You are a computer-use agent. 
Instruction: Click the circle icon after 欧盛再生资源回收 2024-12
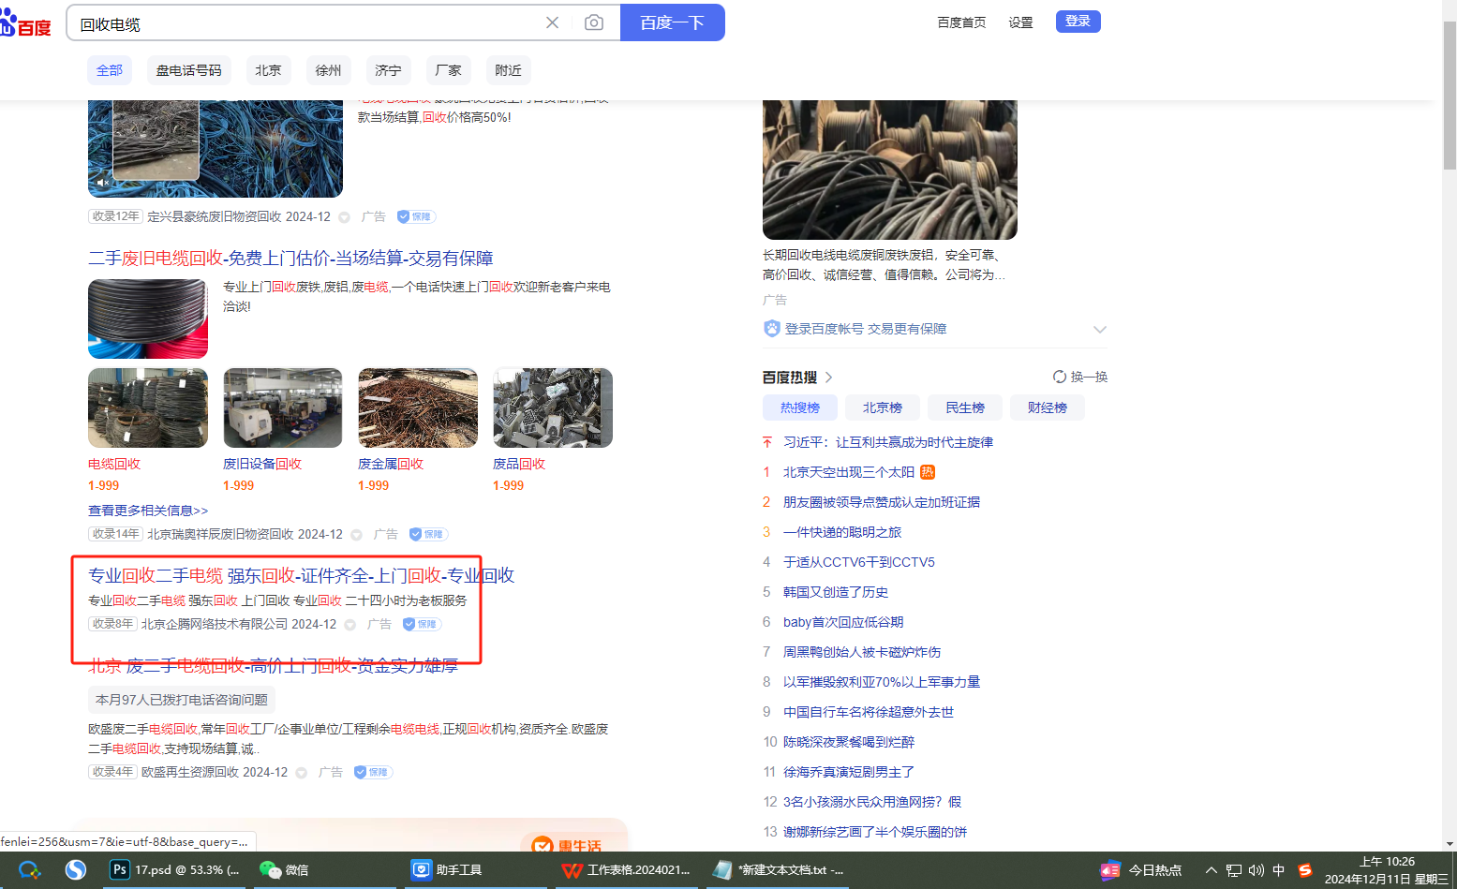301,773
